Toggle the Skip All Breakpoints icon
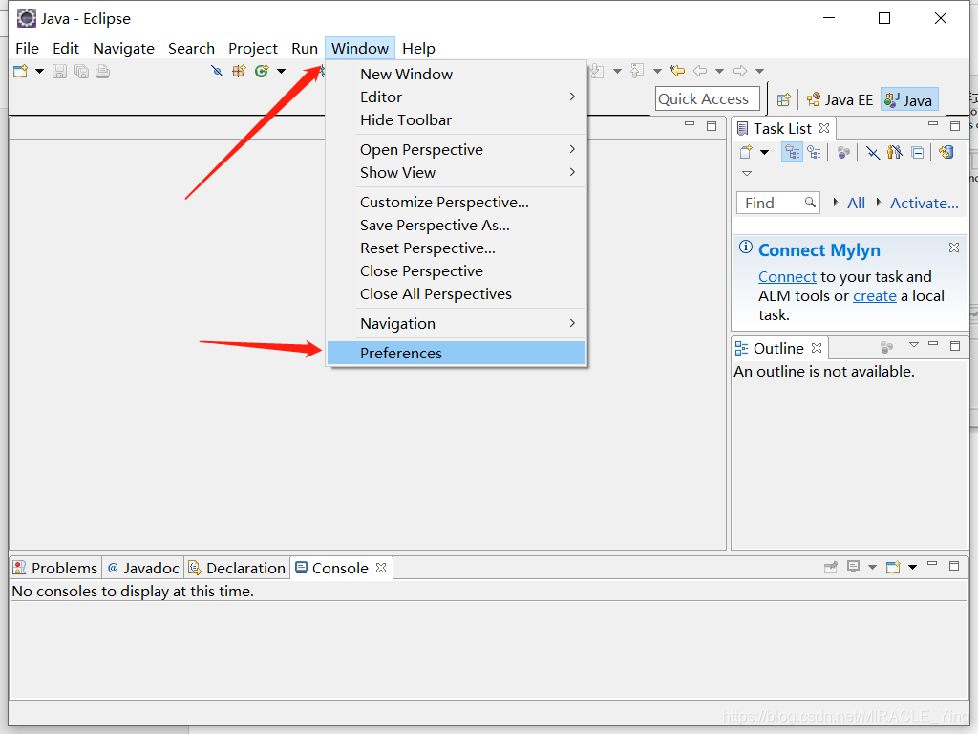The image size is (978, 734). coord(217,71)
